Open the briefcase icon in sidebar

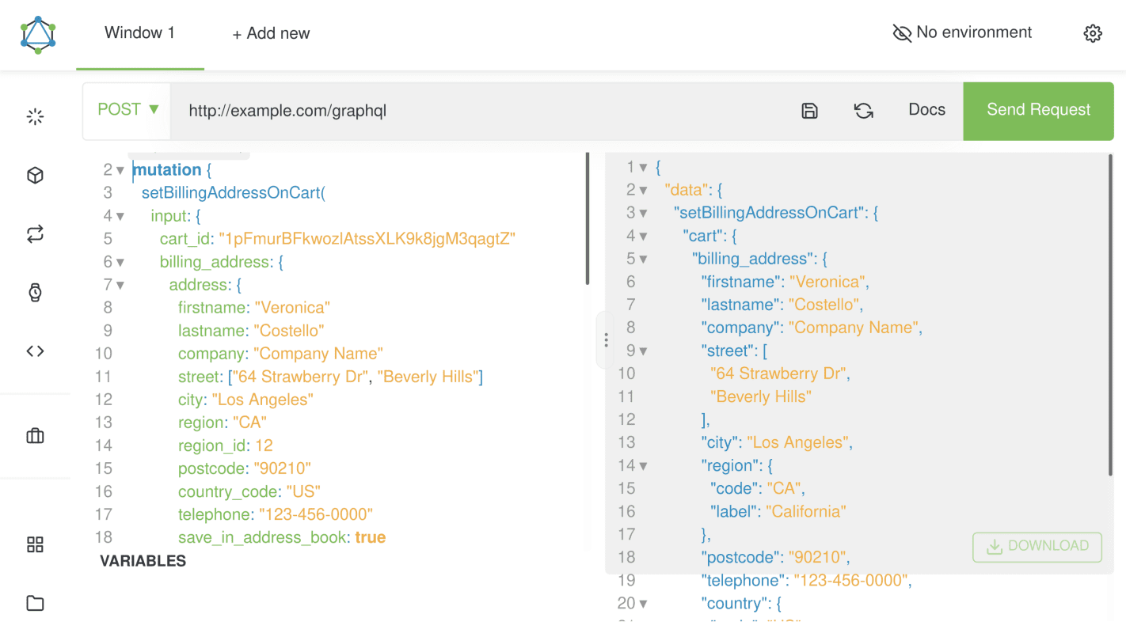[x=35, y=436]
